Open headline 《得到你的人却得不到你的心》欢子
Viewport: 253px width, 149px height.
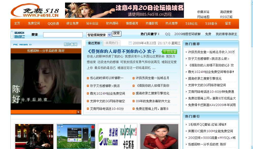click(x=121, y=51)
